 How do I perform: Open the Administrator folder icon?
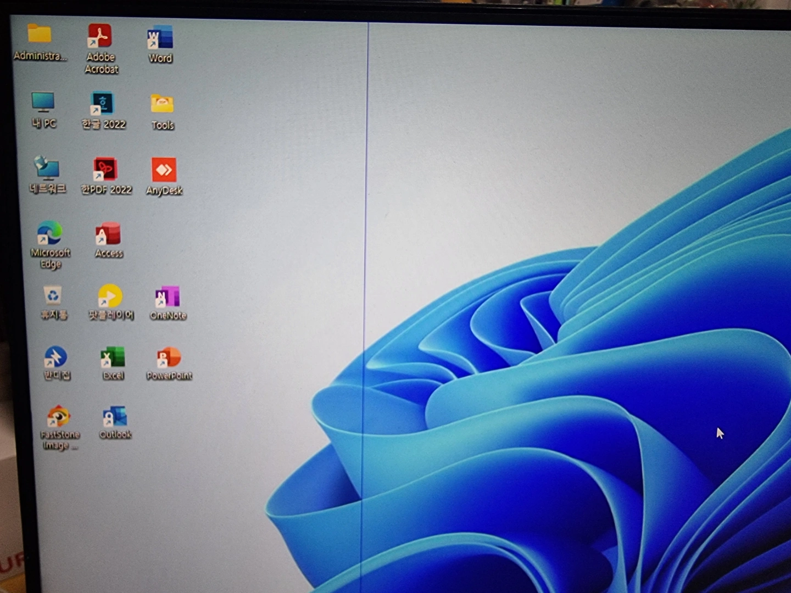(40, 35)
